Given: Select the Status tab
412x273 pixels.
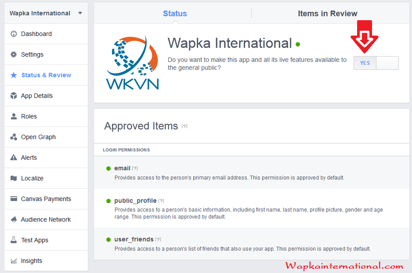Looking at the screenshot, I should click(175, 14).
